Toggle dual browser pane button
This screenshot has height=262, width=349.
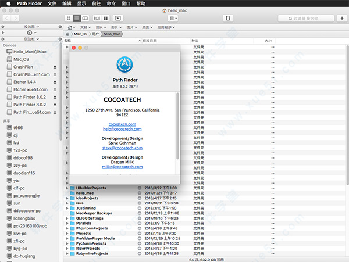click(97, 18)
